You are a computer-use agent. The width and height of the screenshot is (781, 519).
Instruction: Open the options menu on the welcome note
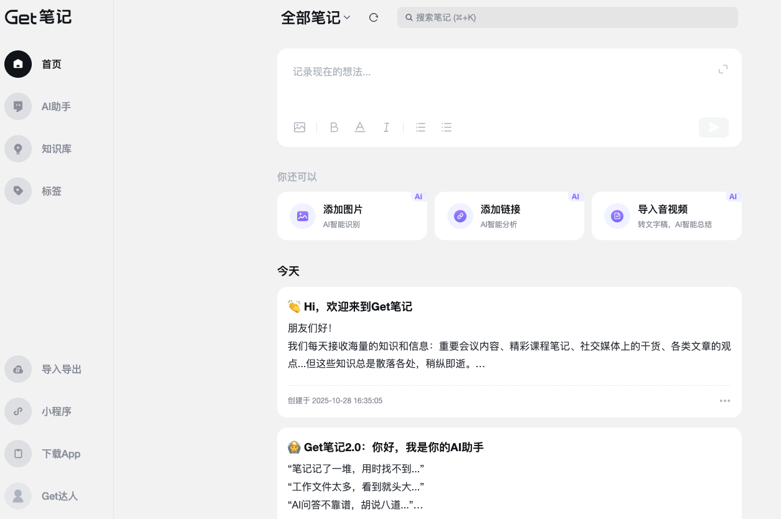click(x=725, y=401)
